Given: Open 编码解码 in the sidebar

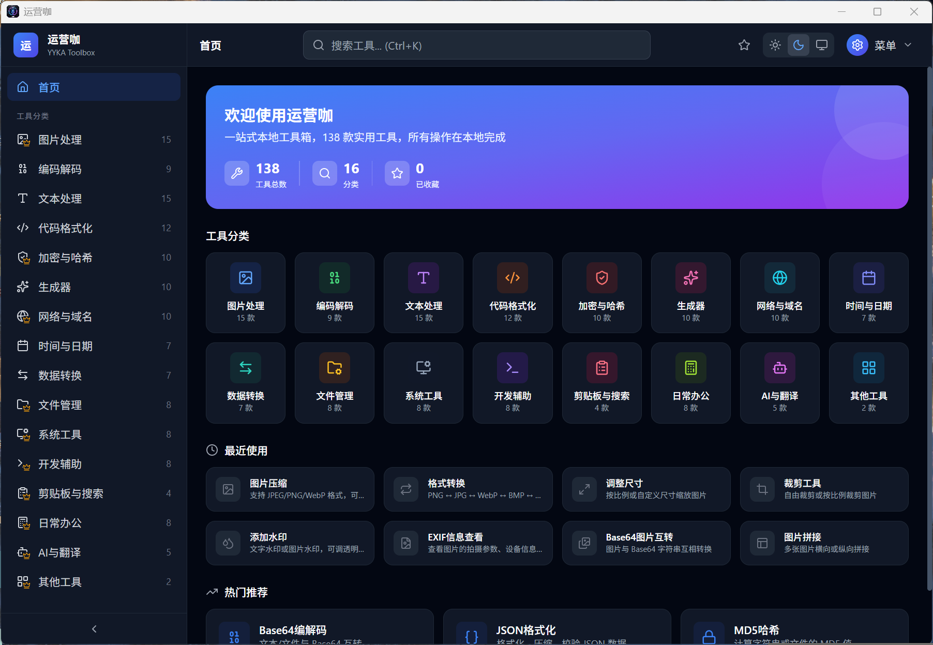Looking at the screenshot, I should pos(94,169).
